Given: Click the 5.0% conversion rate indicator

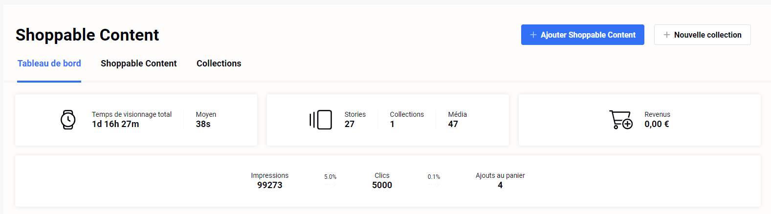Looking at the screenshot, I should click(330, 177).
